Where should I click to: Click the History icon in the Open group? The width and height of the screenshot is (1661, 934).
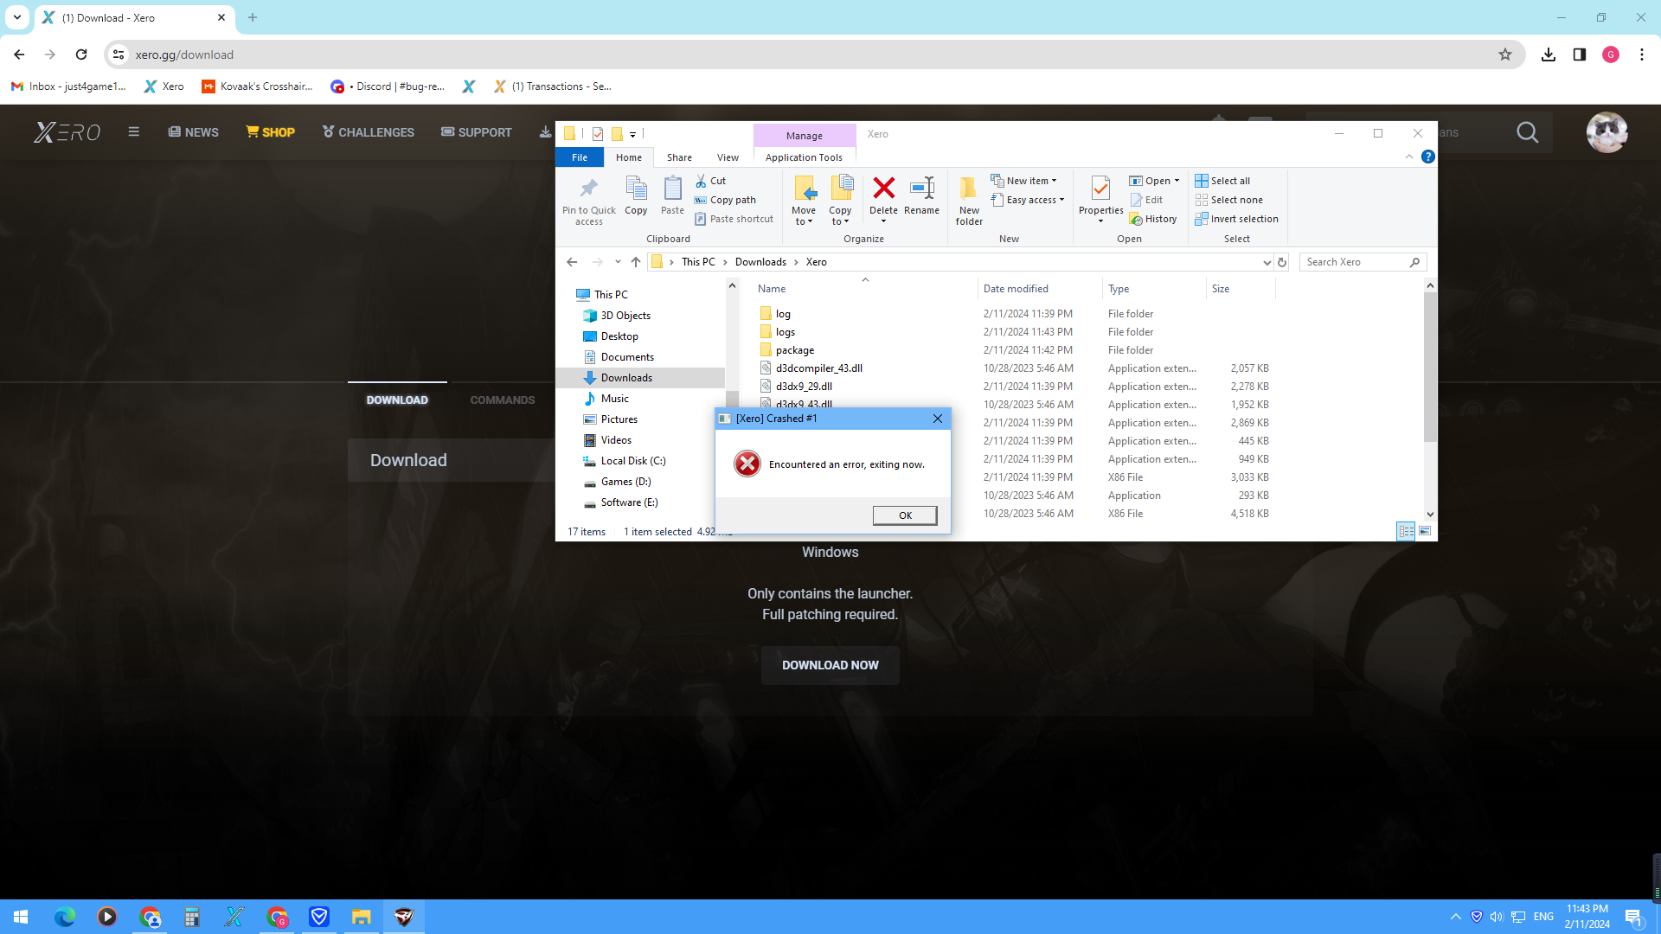tap(1136, 220)
